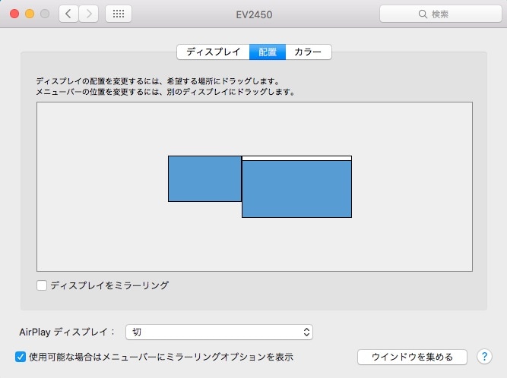The image size is (507, 378).
Task: Go back with the left chevron button
Action: [68, 14]
